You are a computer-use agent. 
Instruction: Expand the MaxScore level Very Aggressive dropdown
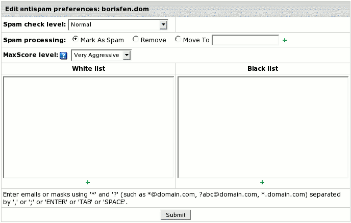pyautogui.click(x=101, y=55)
